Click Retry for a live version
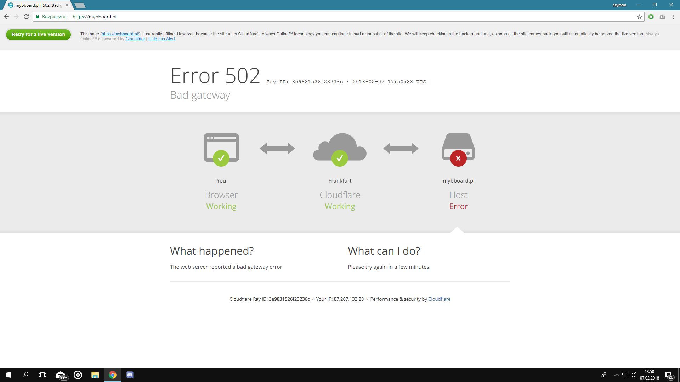680x382 pixels. point(38,34)
